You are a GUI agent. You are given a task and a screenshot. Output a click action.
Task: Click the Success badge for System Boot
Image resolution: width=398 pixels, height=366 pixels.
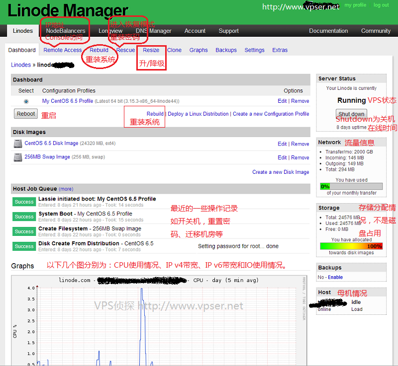24,217
